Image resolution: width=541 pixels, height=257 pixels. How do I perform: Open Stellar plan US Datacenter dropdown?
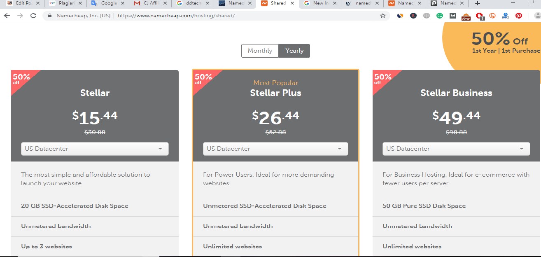[x=95, y=149]
